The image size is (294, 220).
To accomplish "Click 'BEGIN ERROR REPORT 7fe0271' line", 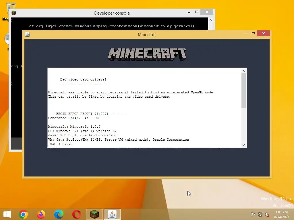I will tap(87, 114).
